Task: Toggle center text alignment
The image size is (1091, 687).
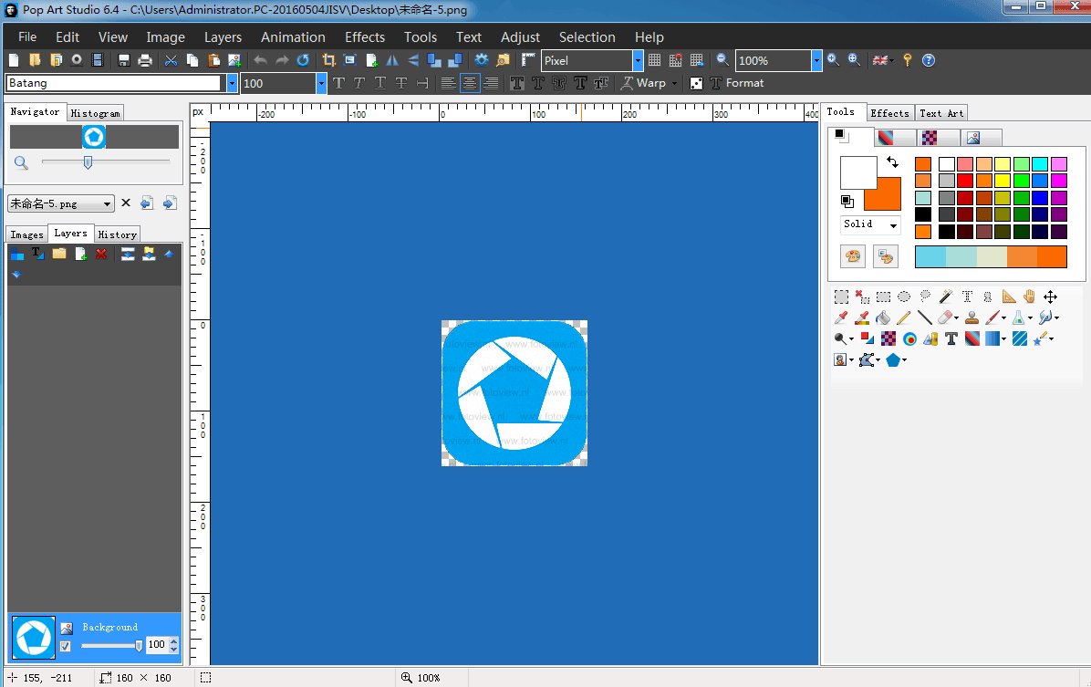Action: [470, 83]
